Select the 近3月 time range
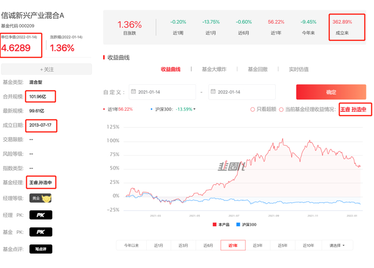Screen dimensions: 374x268 pos(183,246)
